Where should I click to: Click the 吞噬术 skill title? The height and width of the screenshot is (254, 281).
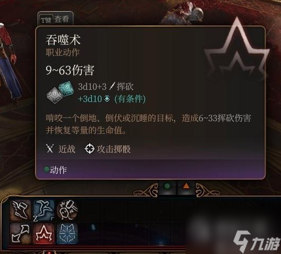click(x=63, y=40)
